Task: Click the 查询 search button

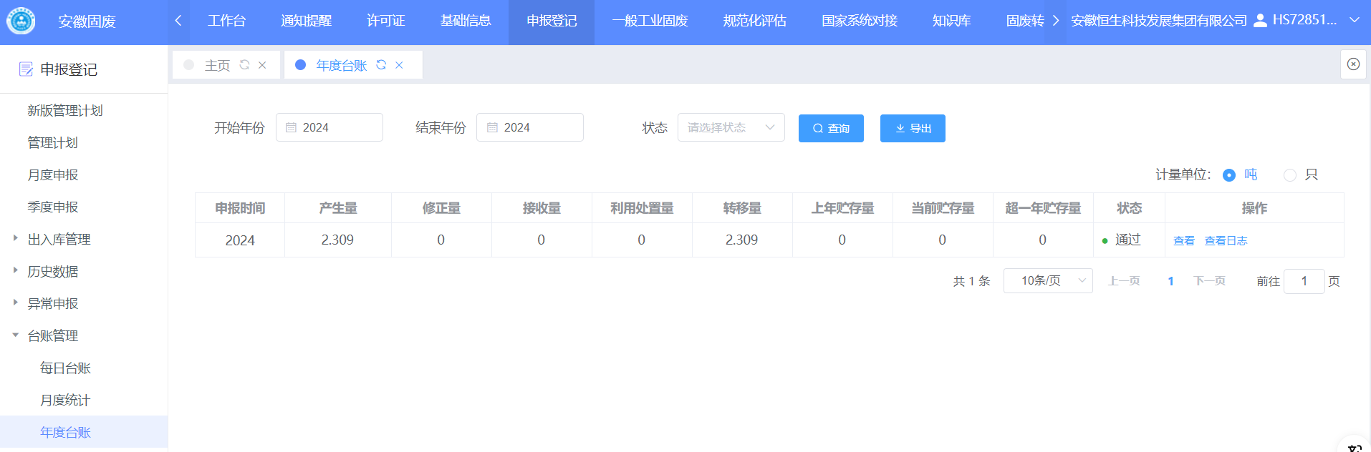Action: coord(831,129)
